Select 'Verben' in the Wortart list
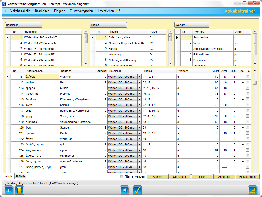Image resolution: width=262 pixels, height=197 pixels. point(213,43)
